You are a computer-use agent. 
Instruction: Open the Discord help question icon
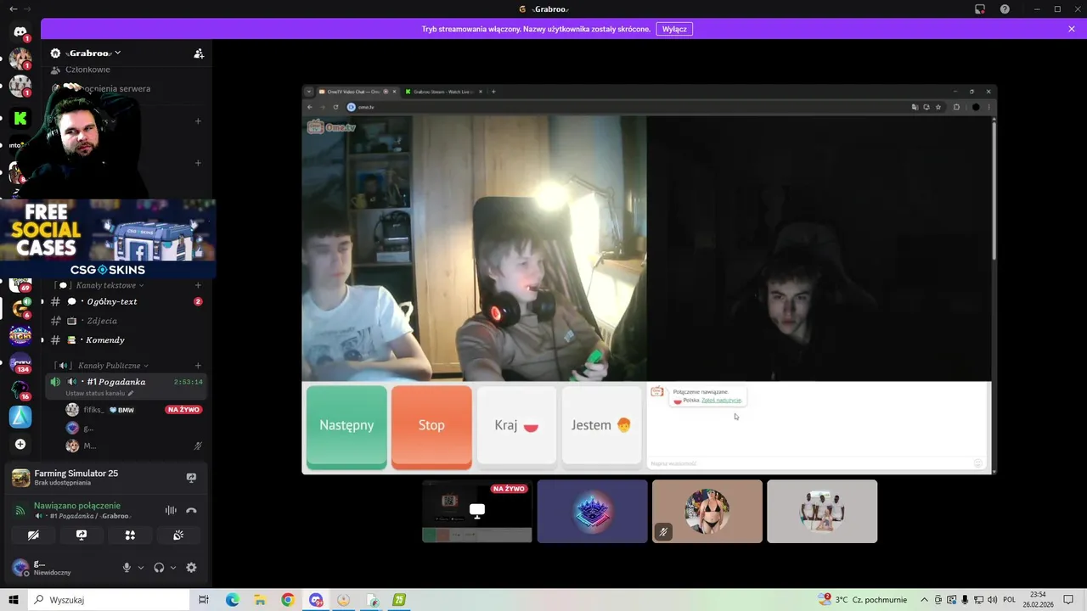click(1005, 9)
